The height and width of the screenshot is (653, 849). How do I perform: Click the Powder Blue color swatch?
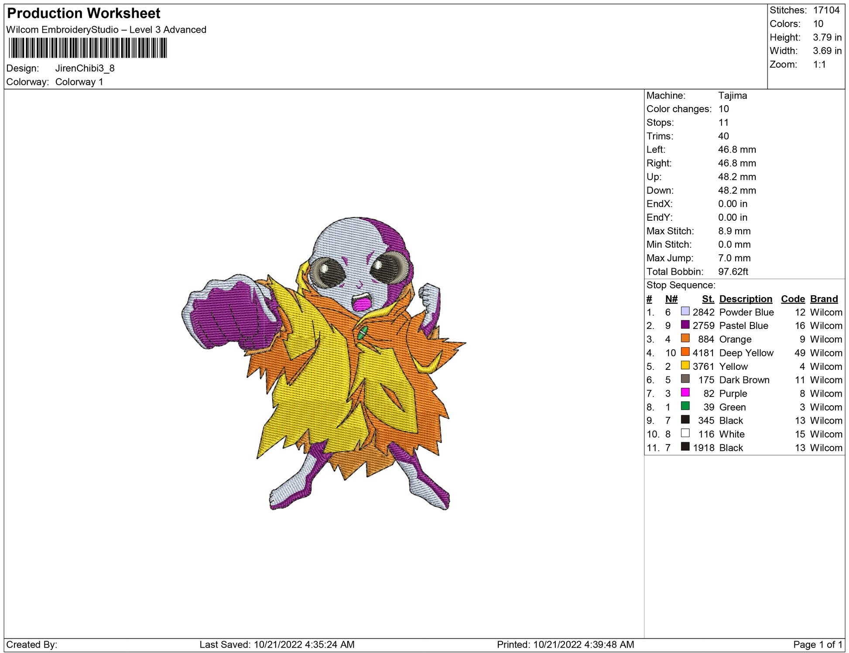tap(685, 311)
